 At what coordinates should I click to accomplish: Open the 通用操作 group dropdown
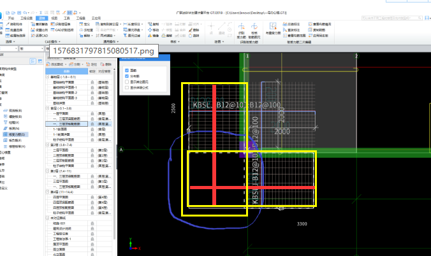111,42
